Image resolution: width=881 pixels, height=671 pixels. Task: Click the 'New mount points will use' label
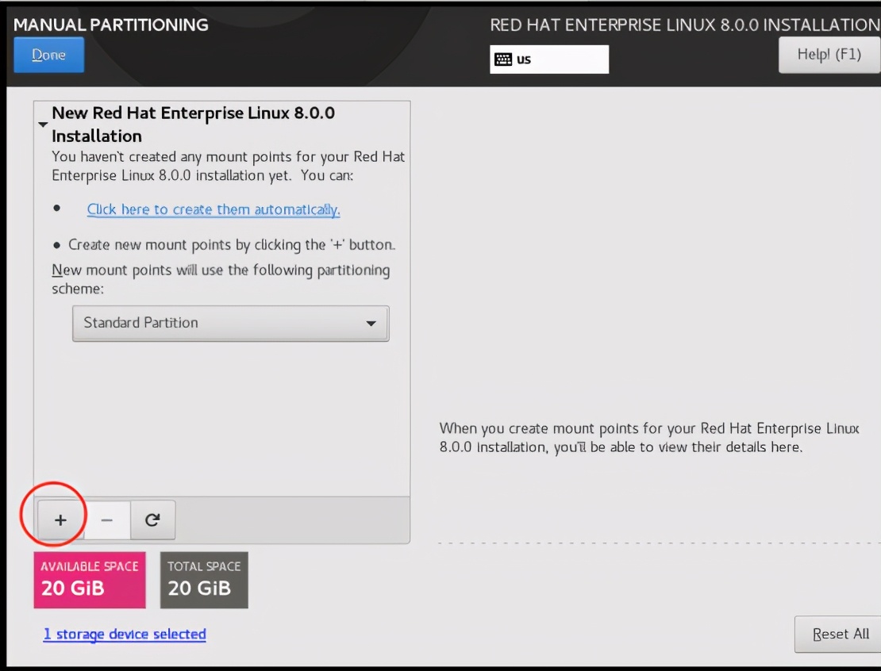(x=221, y=279)
